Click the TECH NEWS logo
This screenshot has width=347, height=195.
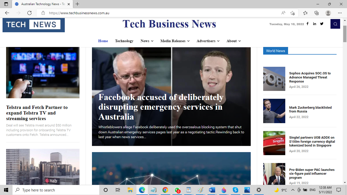[34, 25]
